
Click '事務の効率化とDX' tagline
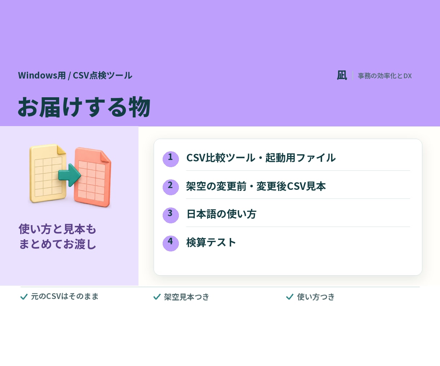[x=385, y=76]
